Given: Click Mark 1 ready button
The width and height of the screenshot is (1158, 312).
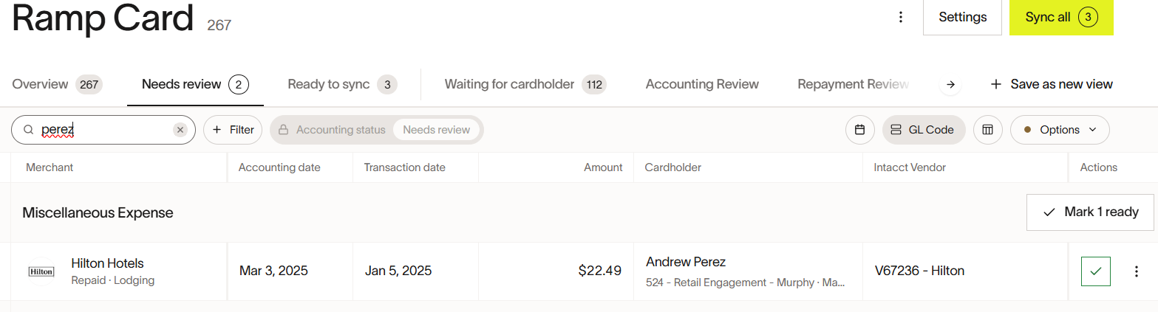Looking at the screenshot, I should click(1090, 212).
